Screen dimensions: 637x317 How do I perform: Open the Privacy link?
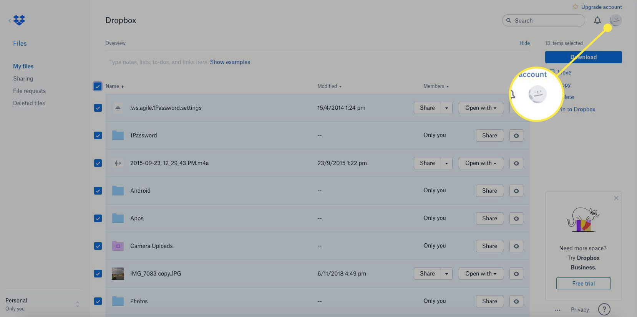pos(580,310)
